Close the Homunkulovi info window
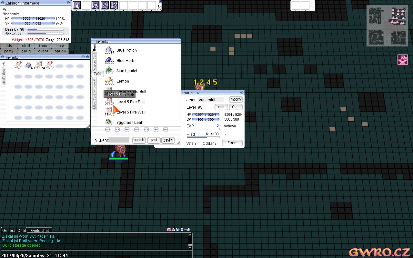The width and height of the screenshot is (413, 258). tap(242, 92)
